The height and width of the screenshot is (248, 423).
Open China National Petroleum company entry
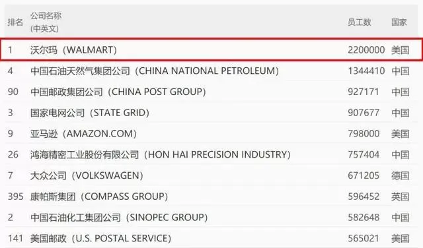(155, 71)
